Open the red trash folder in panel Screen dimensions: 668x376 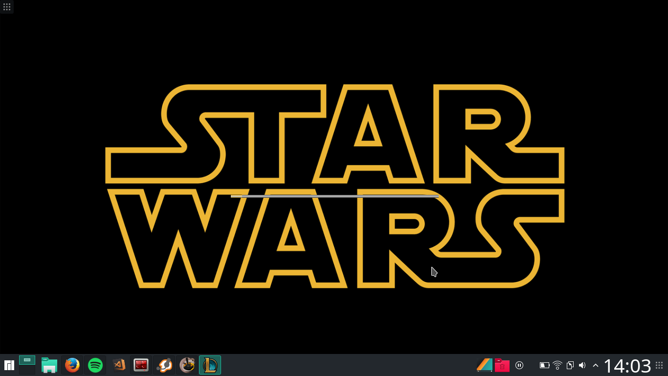click(x=502, y=365)
